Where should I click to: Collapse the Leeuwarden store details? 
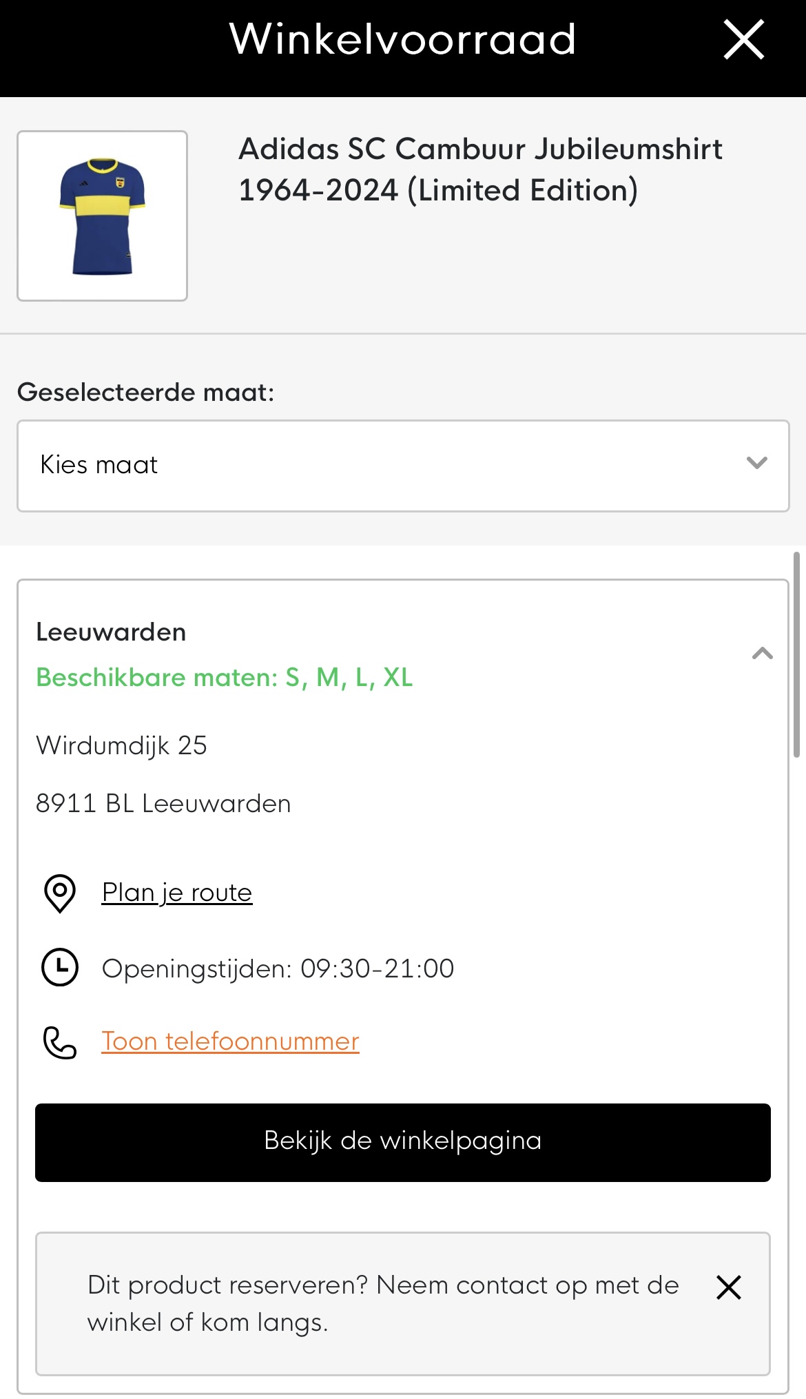click(x=763, y=653)
